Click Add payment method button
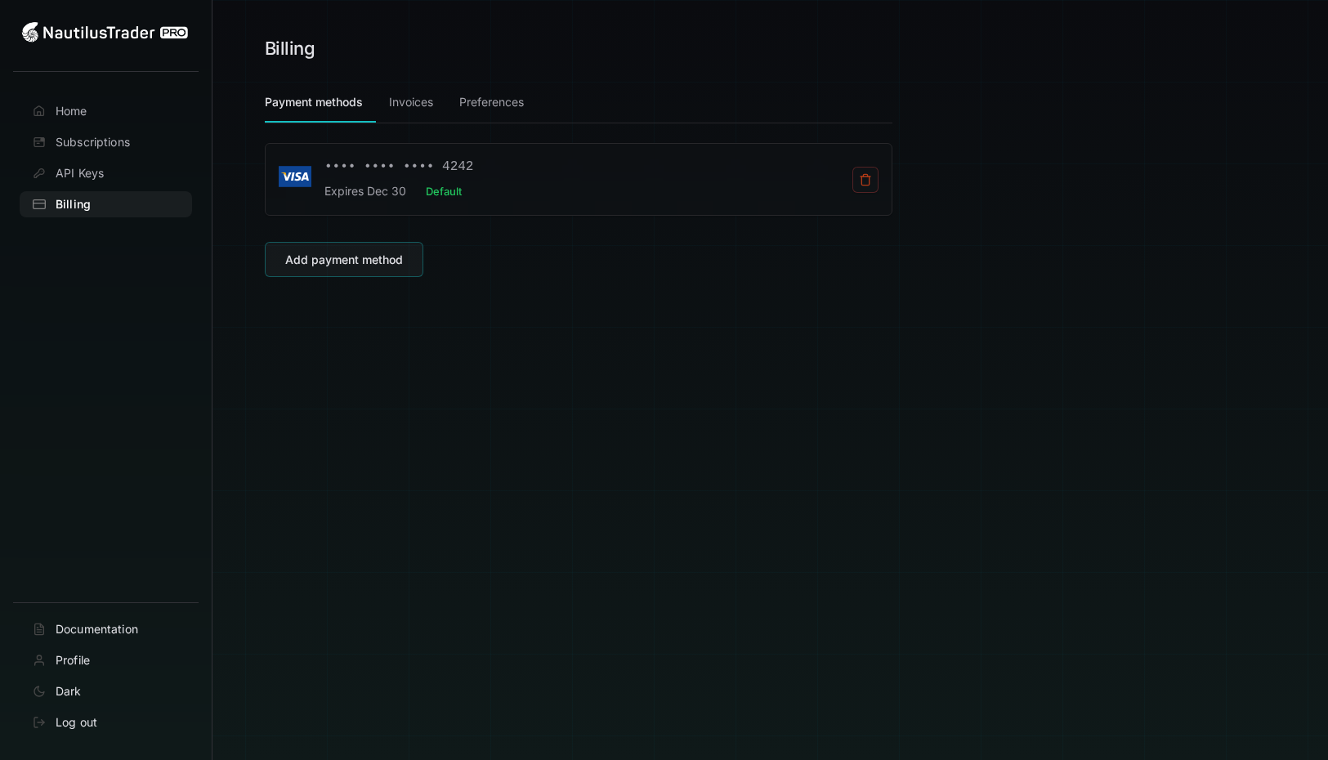 pos(344,260)
